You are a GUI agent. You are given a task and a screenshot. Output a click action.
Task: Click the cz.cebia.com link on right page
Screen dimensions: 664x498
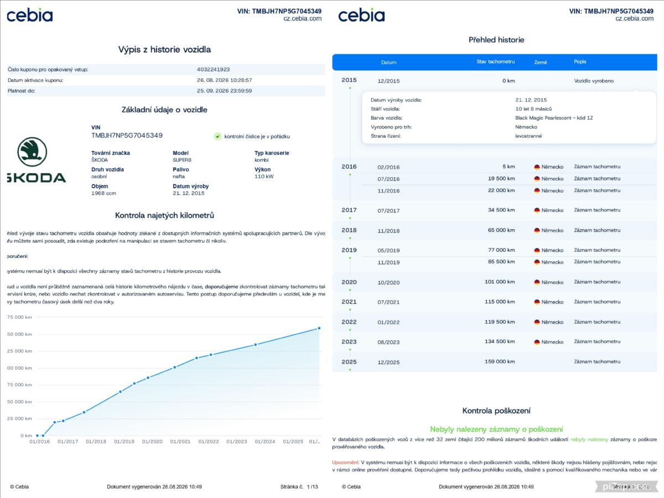click(x=634, y=18)
